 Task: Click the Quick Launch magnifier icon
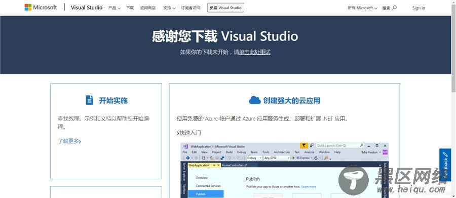coord(361,145)
